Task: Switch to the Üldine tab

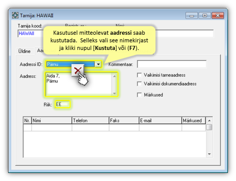Action: pos(25,51)
